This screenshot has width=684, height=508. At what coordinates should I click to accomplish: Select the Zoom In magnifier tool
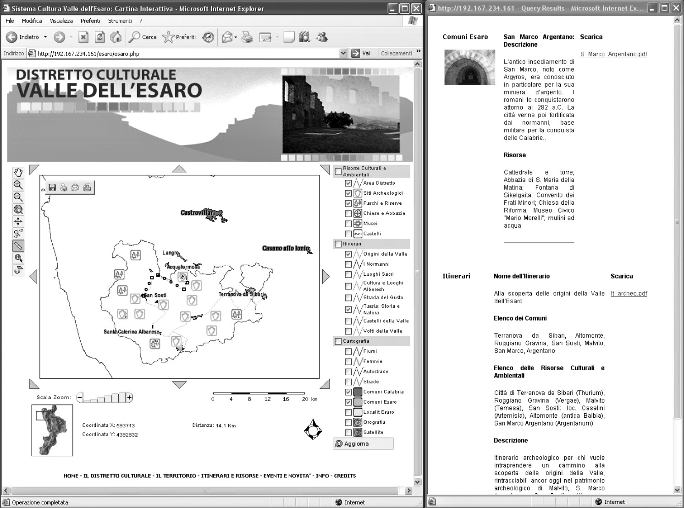coord(18,185)
